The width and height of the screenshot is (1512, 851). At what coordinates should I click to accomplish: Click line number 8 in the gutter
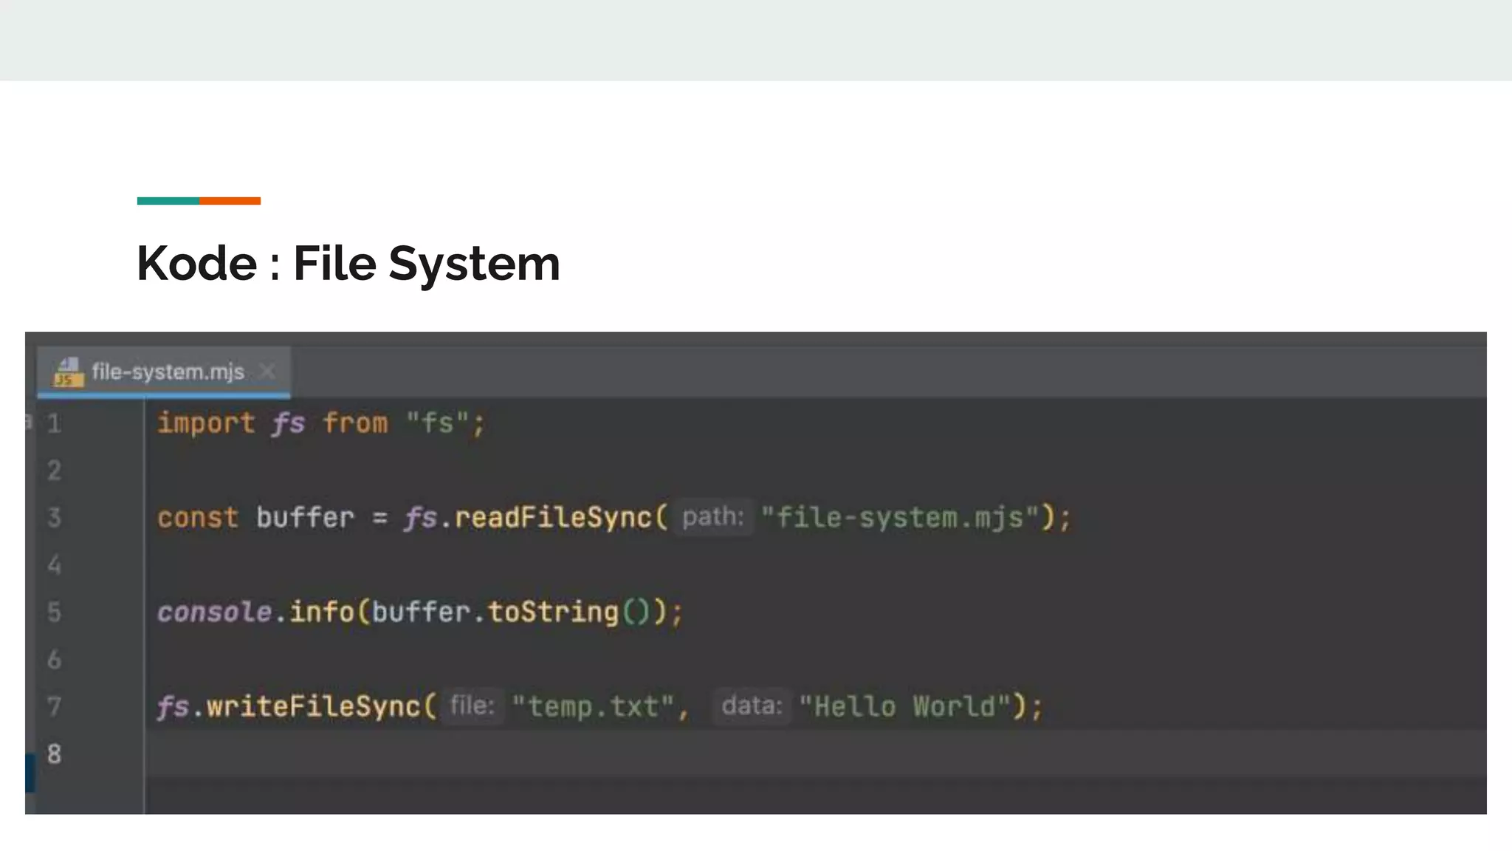(54, 753)
